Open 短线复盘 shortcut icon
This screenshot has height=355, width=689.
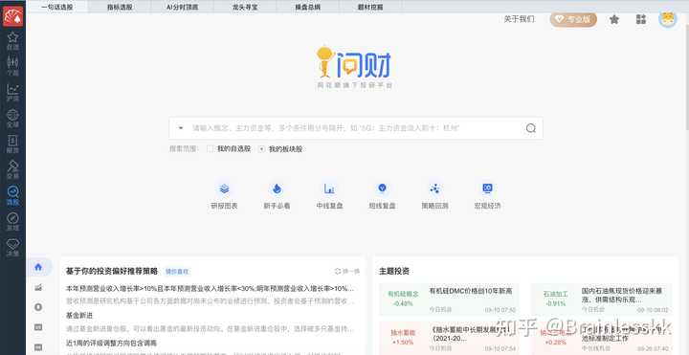pos(382,189)
